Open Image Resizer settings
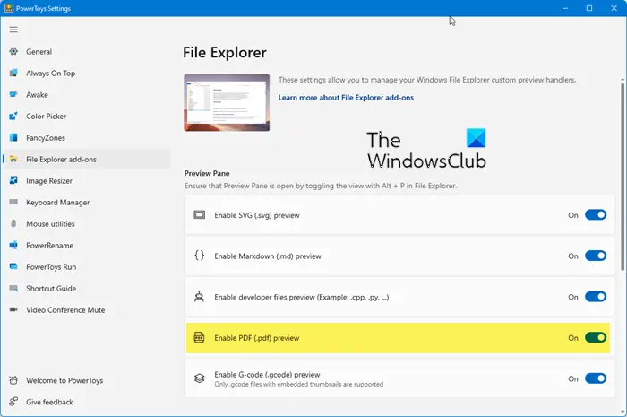This screenshot has width=627, height=417. coord(86,181)
